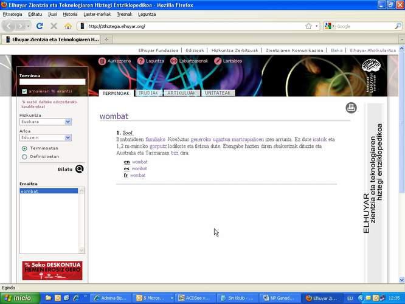Switch to 'NP Ganad...' taskbar window

click(x=280, y=298)
